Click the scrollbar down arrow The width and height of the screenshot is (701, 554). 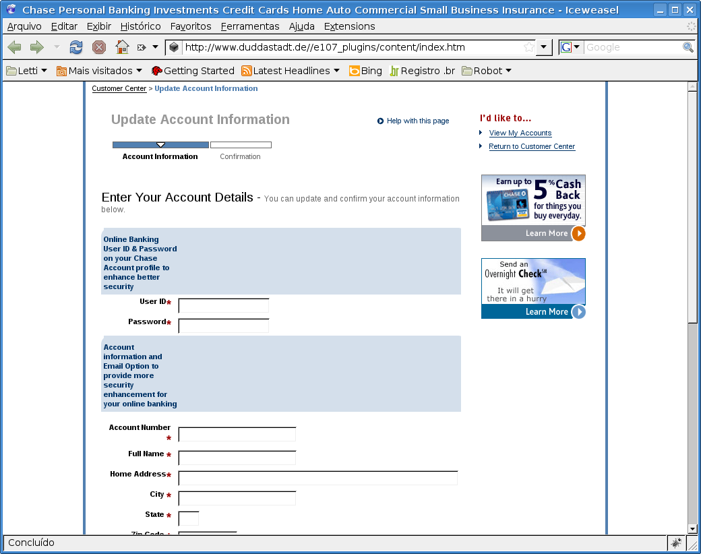(x=692, y=529)
